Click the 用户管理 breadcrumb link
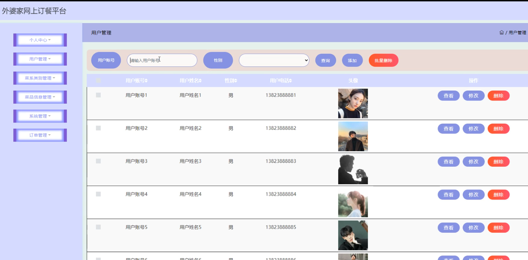The height and width of the screenshot is (260, 528). pos(517,33)
